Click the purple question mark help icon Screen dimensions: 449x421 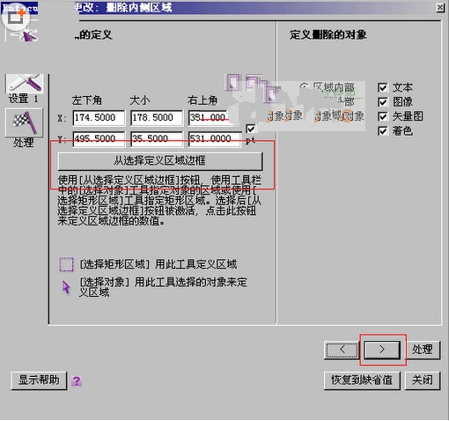pyautogui.click(x=77, y=380)
